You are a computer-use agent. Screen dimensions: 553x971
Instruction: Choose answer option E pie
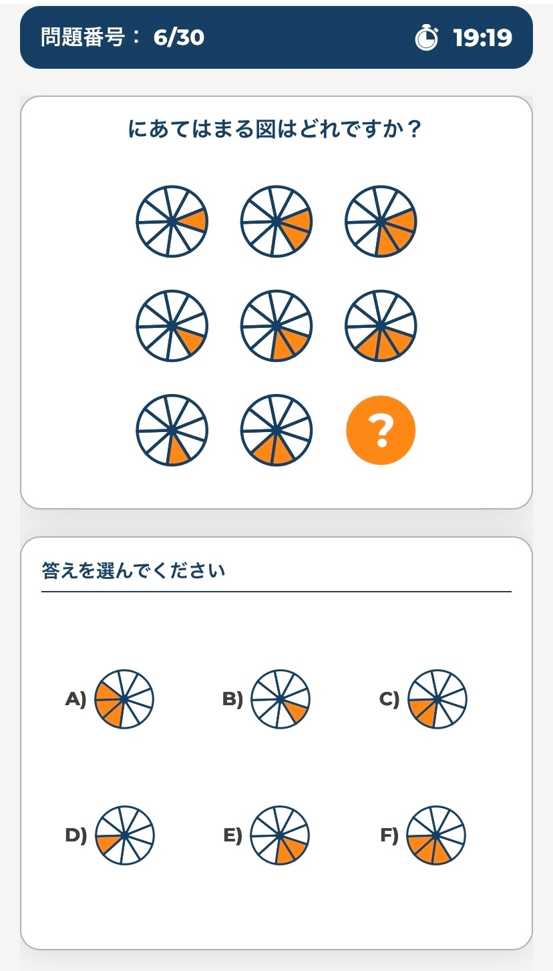281,835
